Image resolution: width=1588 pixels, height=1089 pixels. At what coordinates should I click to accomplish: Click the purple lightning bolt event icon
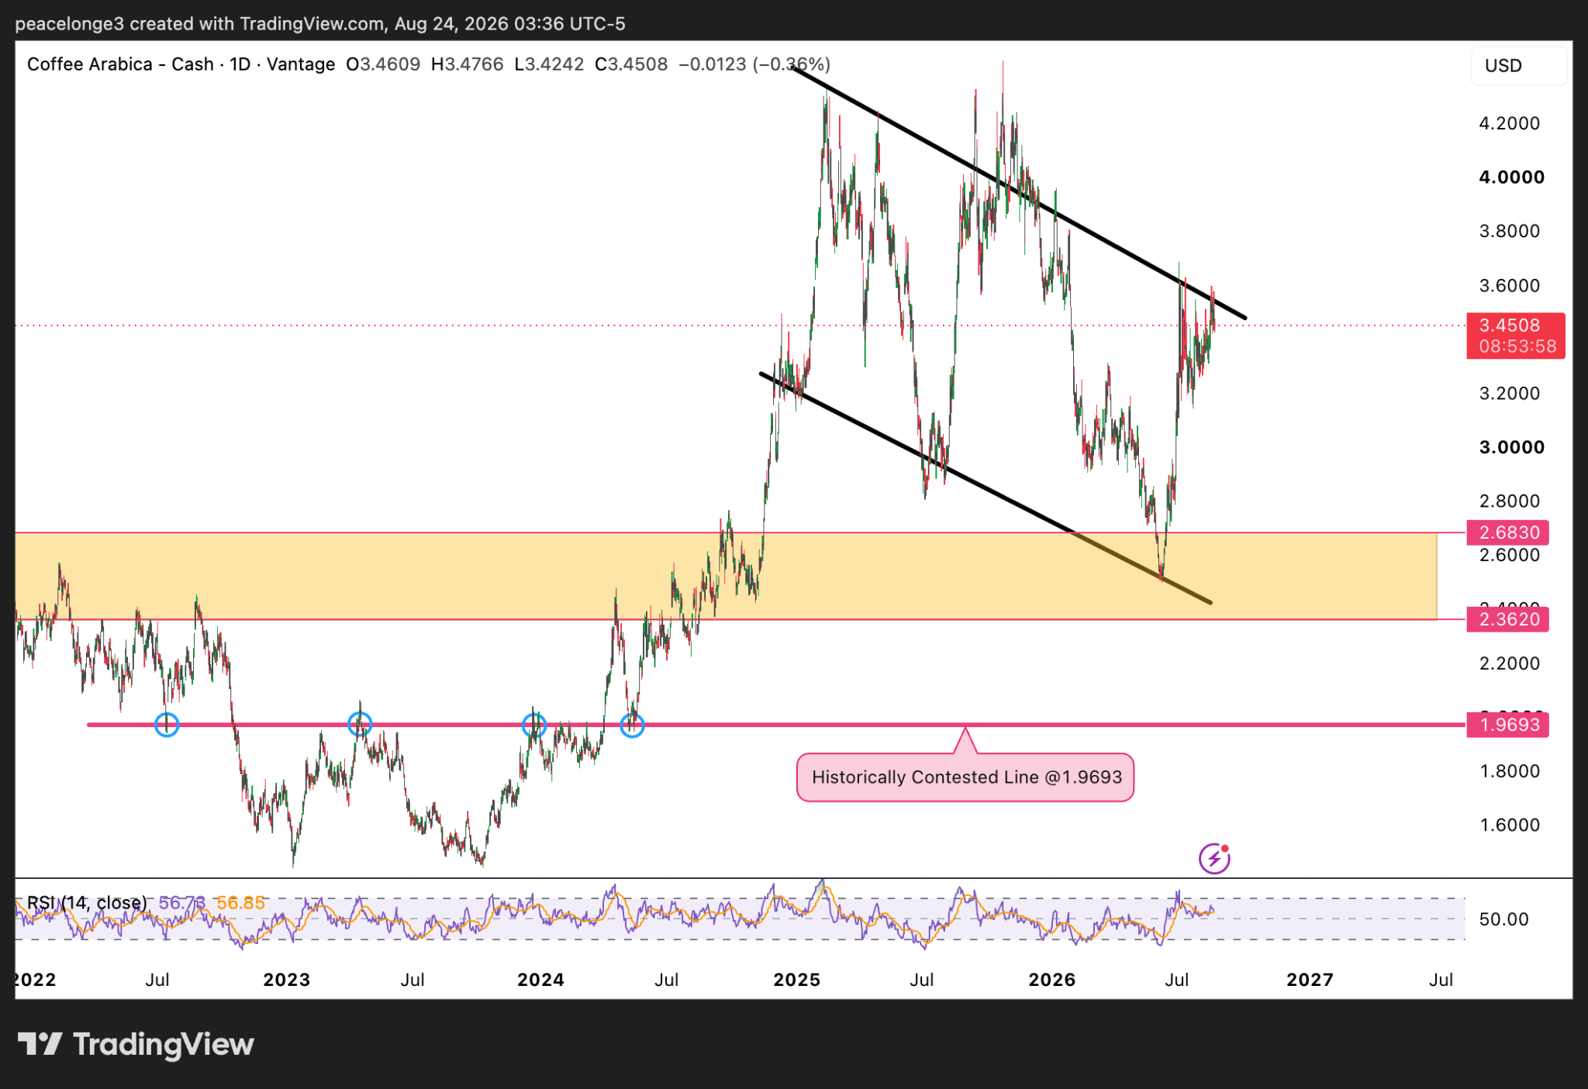[x=1214, y=858]
